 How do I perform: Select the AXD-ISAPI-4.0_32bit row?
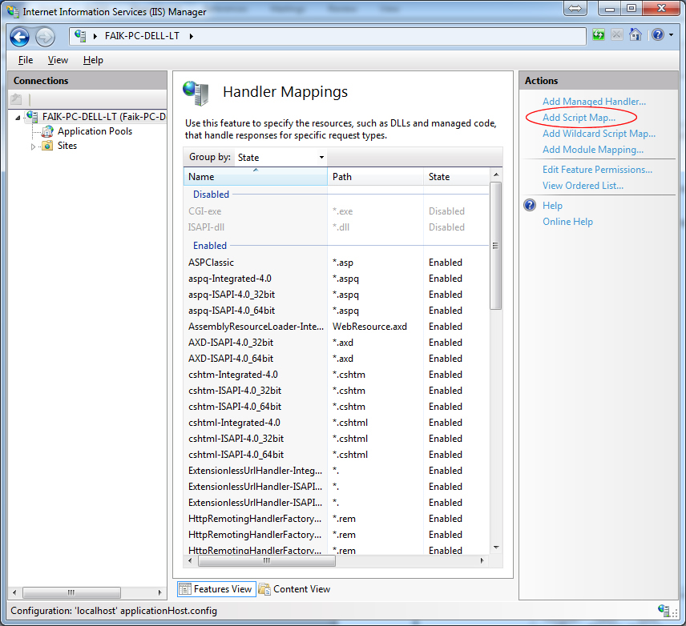click(336, 343)
